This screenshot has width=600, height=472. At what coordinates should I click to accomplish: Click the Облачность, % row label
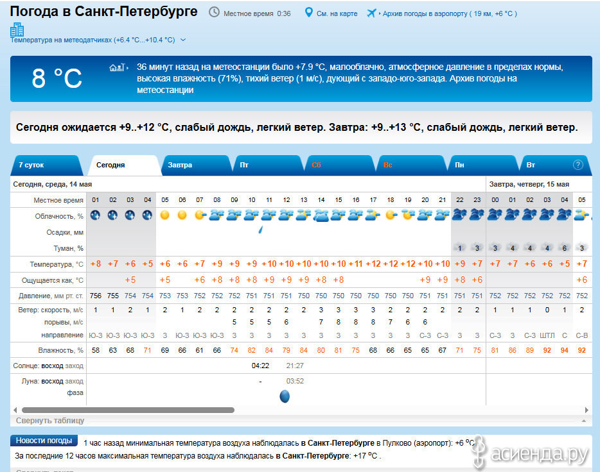pyautogui.click(x=59, y=216)
